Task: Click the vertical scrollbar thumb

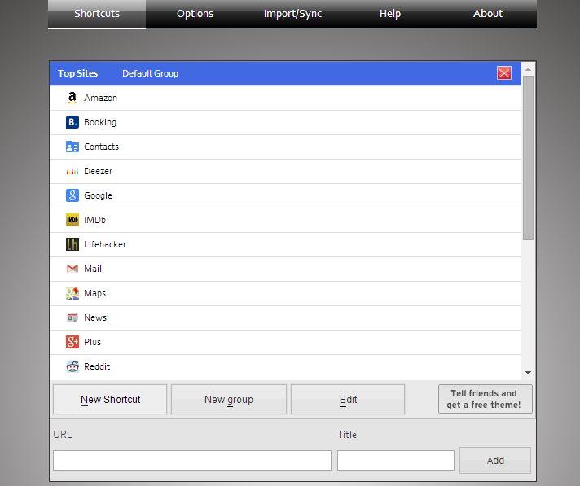Action: coord(528,158)
